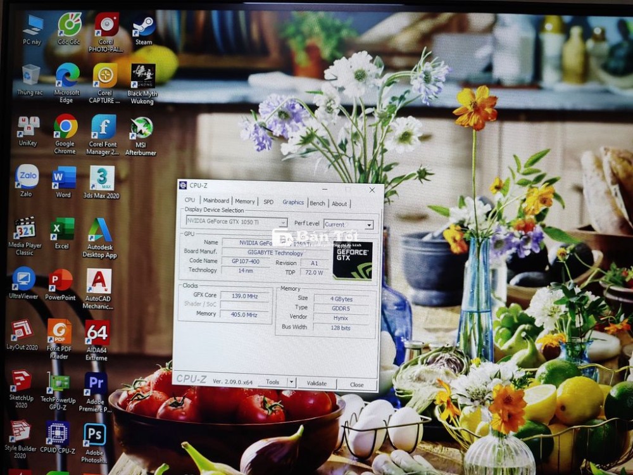
Task: Switch to CPU tab in CPU-Z
Action: (190, 200)
